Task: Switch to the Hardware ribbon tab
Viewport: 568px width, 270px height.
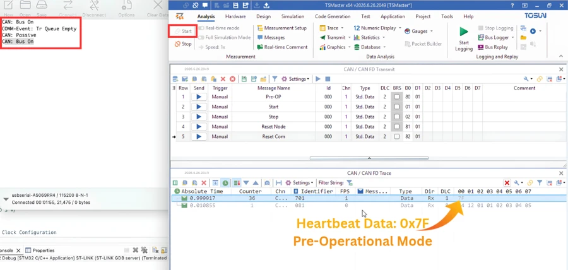Action: pos(235,16)
